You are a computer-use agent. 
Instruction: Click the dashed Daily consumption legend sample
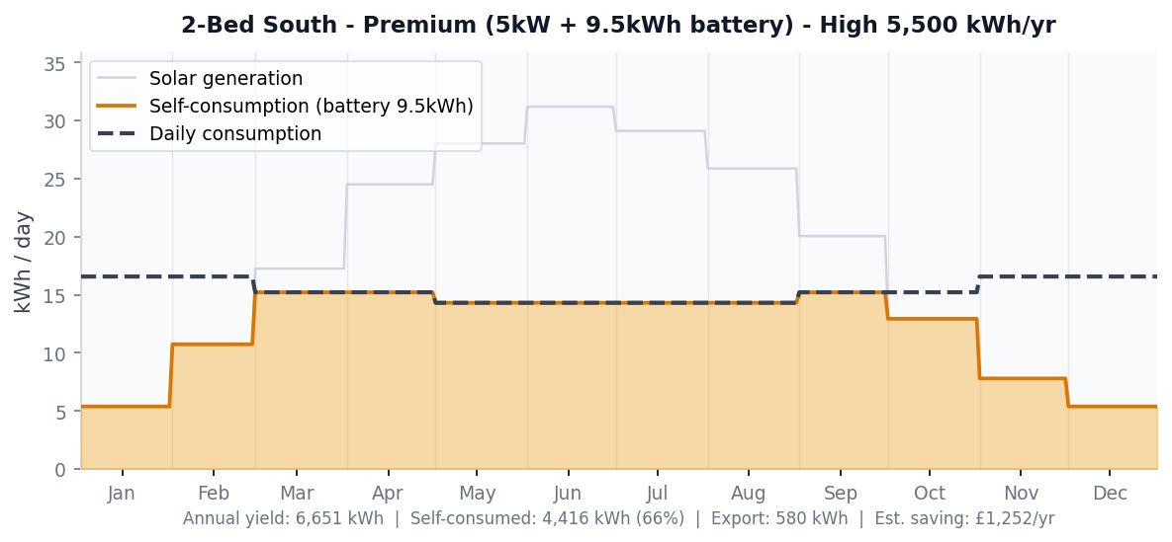tap(116, 133)
